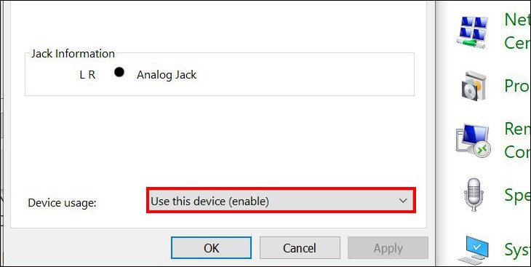Follow the green Net... text link
The image size is (531, 267).
click(517, 31)
